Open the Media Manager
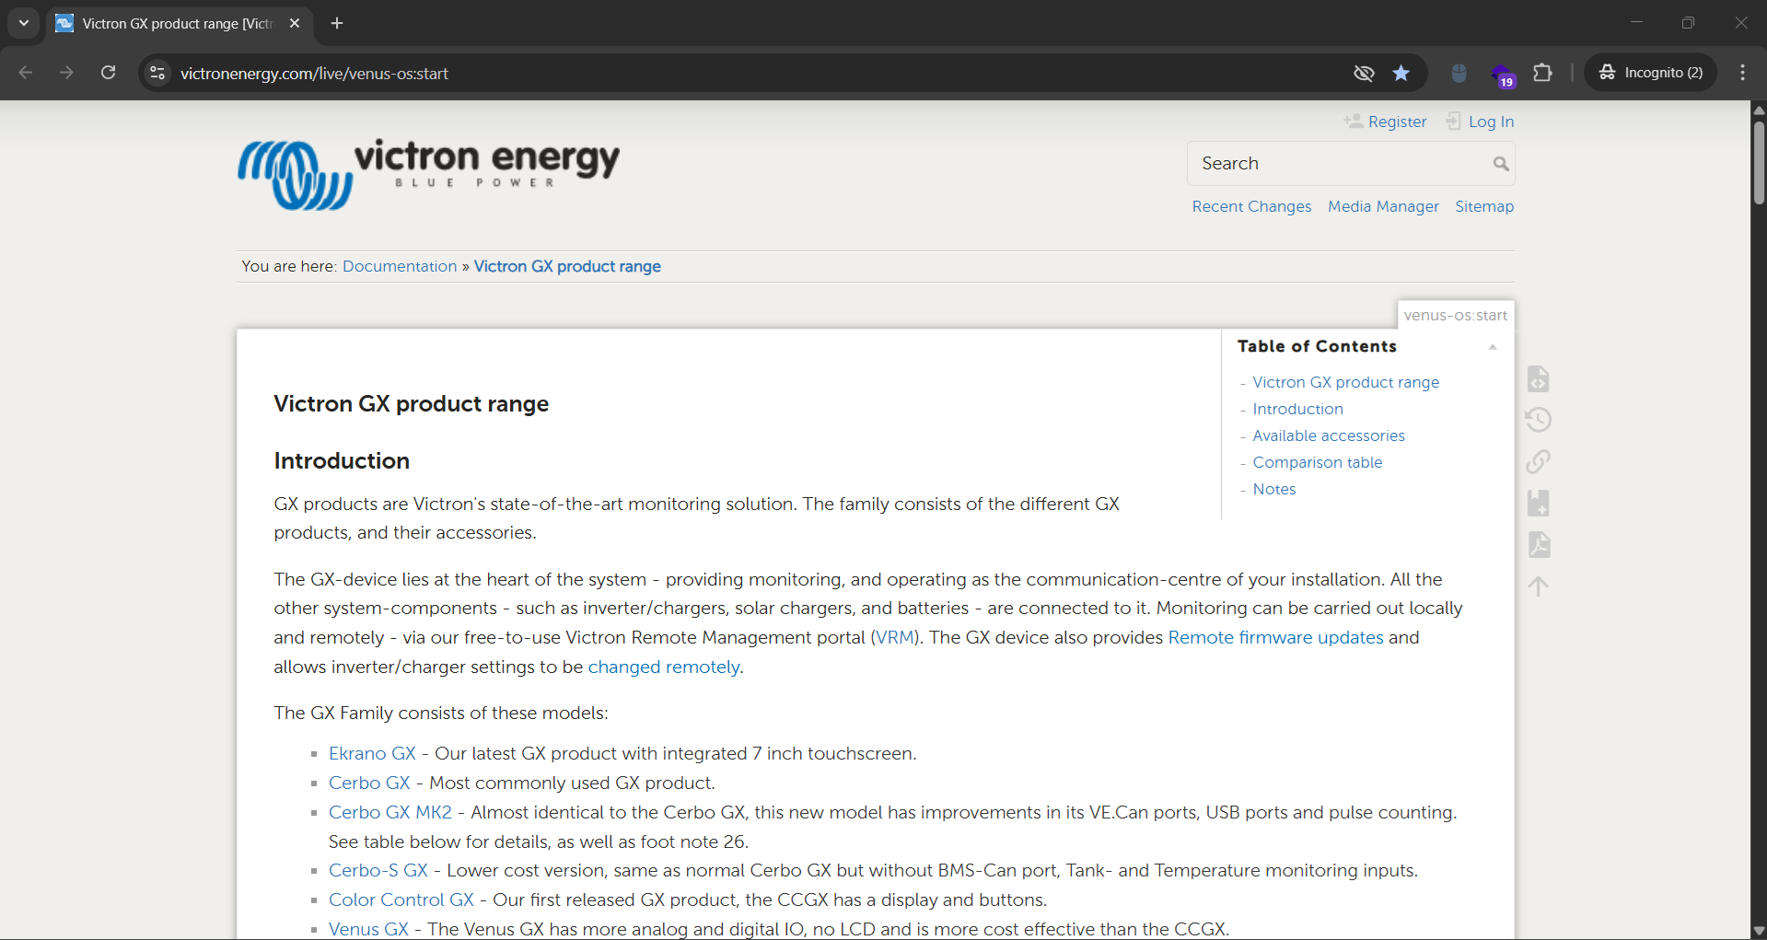The width and height of the screenshot is (1767, 940). 1383,206
